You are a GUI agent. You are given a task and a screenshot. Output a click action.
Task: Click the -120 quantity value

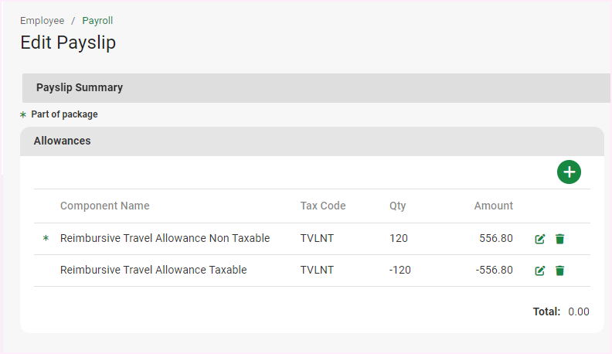click(400, 270)
